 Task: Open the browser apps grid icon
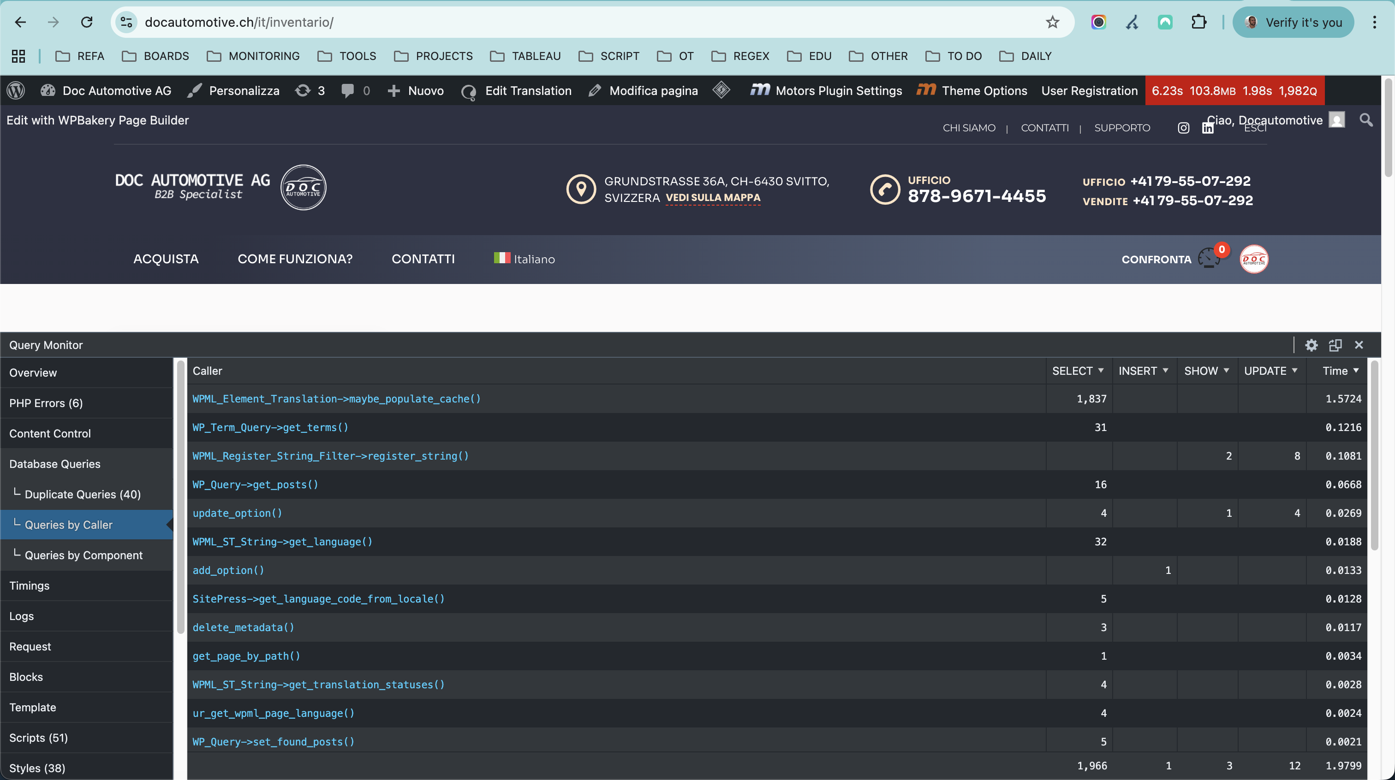pyautogui.click(x=18, y=56)
